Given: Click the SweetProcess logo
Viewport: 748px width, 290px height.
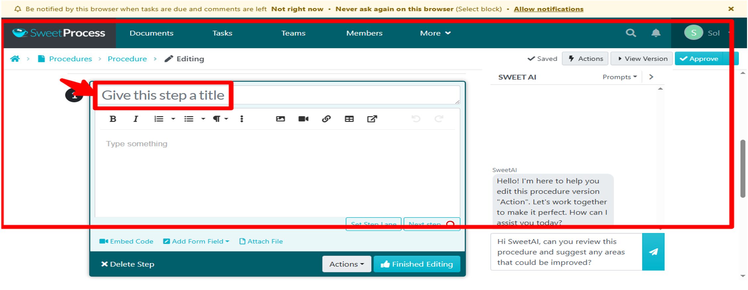Looking at the screenshot, I should tap(59, 33).
